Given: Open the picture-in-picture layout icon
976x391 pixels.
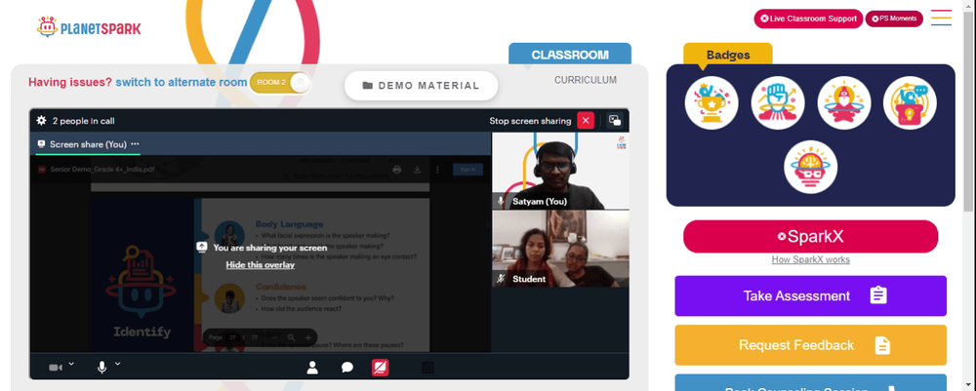Looking at the screenshot, I should 615,121.
